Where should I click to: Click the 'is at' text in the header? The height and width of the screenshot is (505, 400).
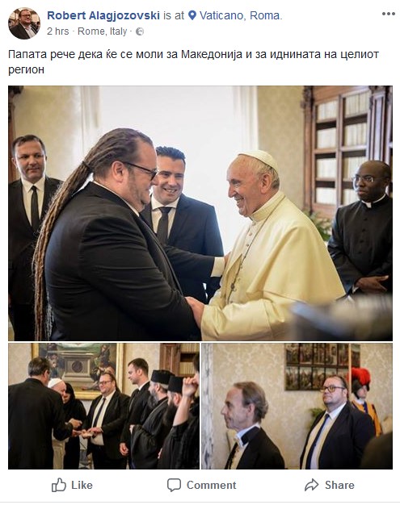click(174, 15)
